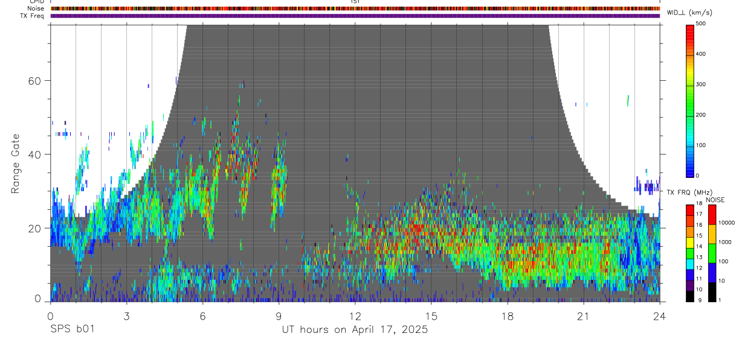Click the purple TX Freq strip
The image size is (742, 342).
pos(355,16)
